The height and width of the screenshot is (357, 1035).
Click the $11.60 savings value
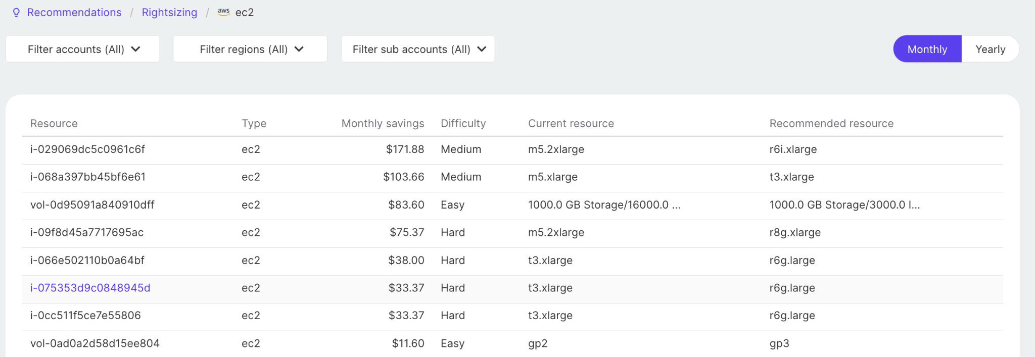408,343
